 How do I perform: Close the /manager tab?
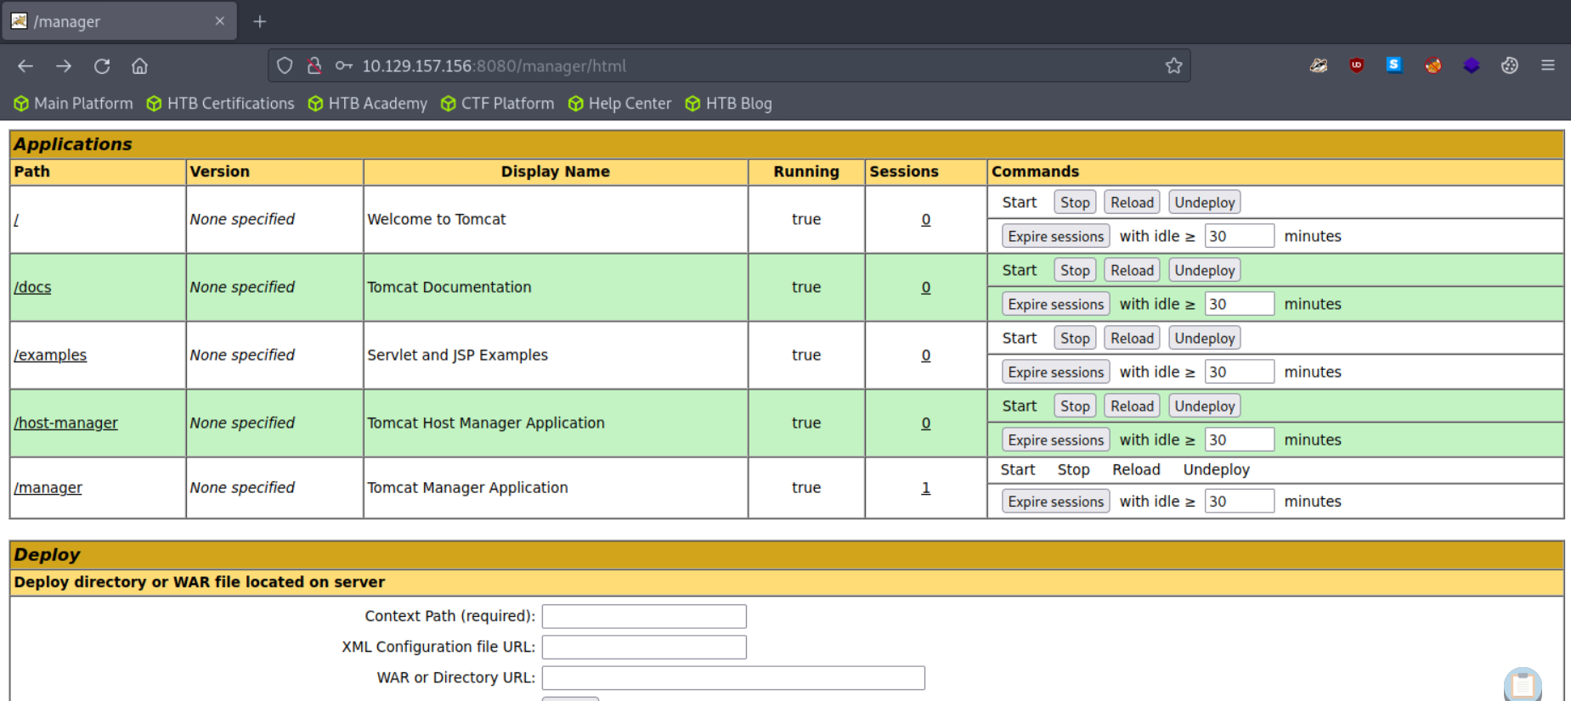(x=220, y=21)
